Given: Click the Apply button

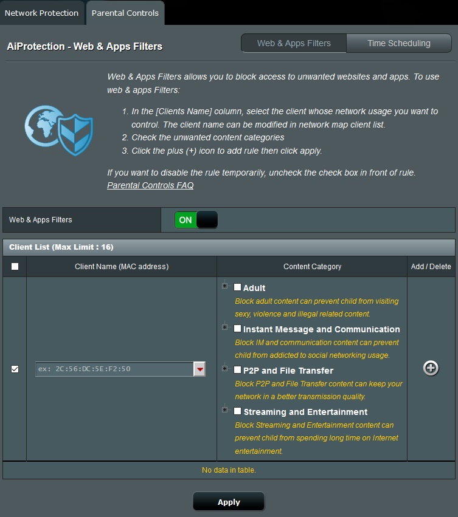Looking at the screenshot, I should (229, 502).
